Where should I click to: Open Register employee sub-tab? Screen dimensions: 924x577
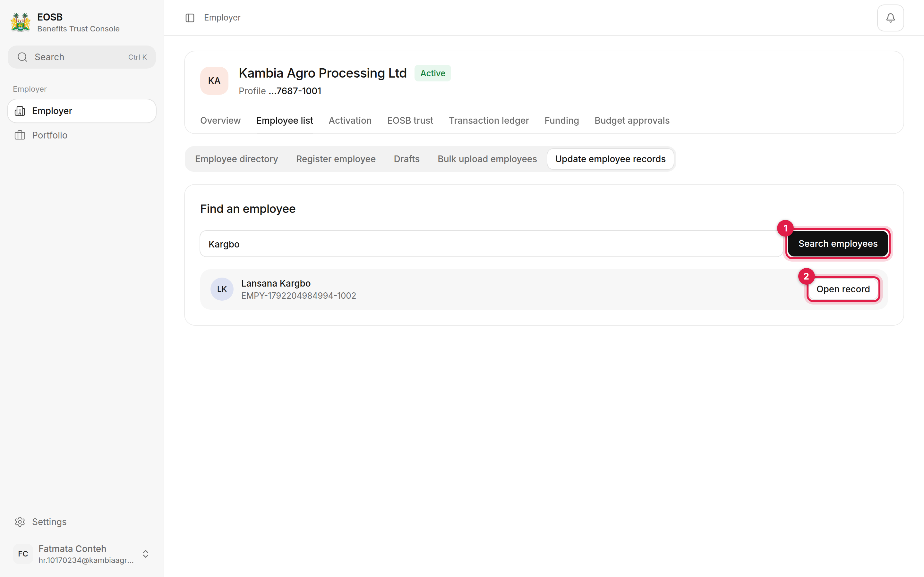click(336, 159)
